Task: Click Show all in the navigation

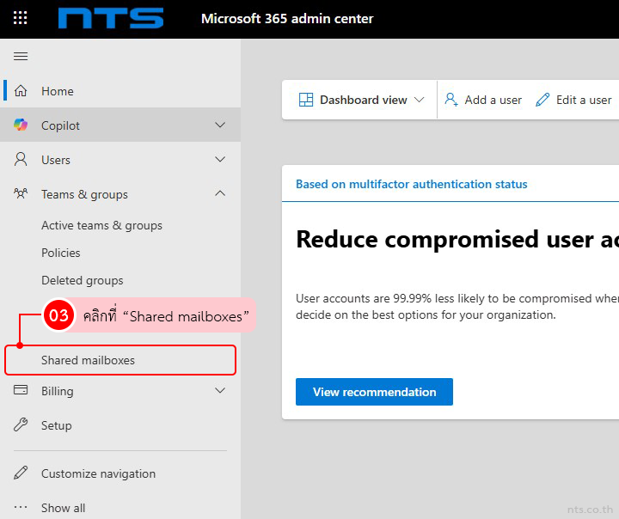Action: coord(63,508)
